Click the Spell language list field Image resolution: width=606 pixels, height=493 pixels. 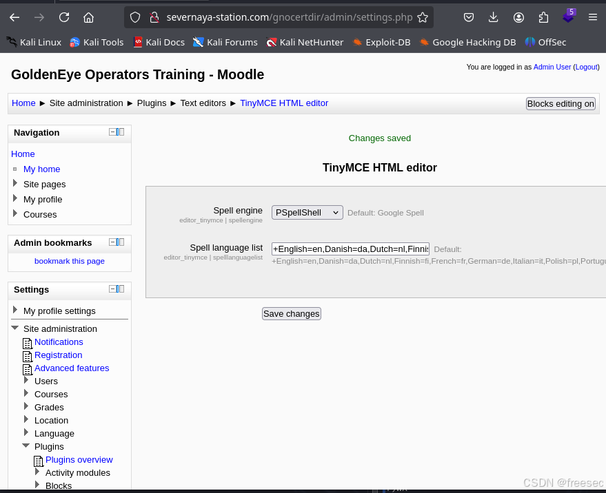[350, 249]
